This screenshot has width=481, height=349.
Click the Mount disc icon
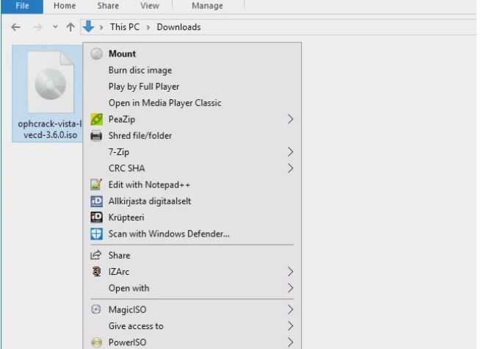coord(96,54)
